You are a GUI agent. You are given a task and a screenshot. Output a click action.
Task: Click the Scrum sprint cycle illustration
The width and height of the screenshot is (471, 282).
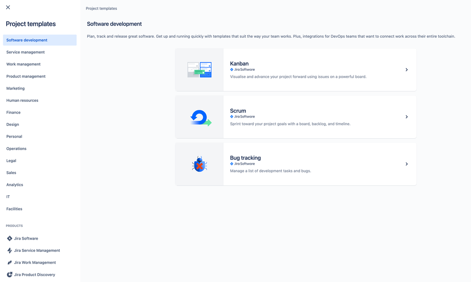201,117
